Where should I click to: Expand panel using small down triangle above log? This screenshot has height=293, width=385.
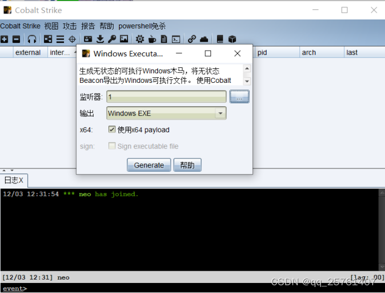(x=12, y=170)
